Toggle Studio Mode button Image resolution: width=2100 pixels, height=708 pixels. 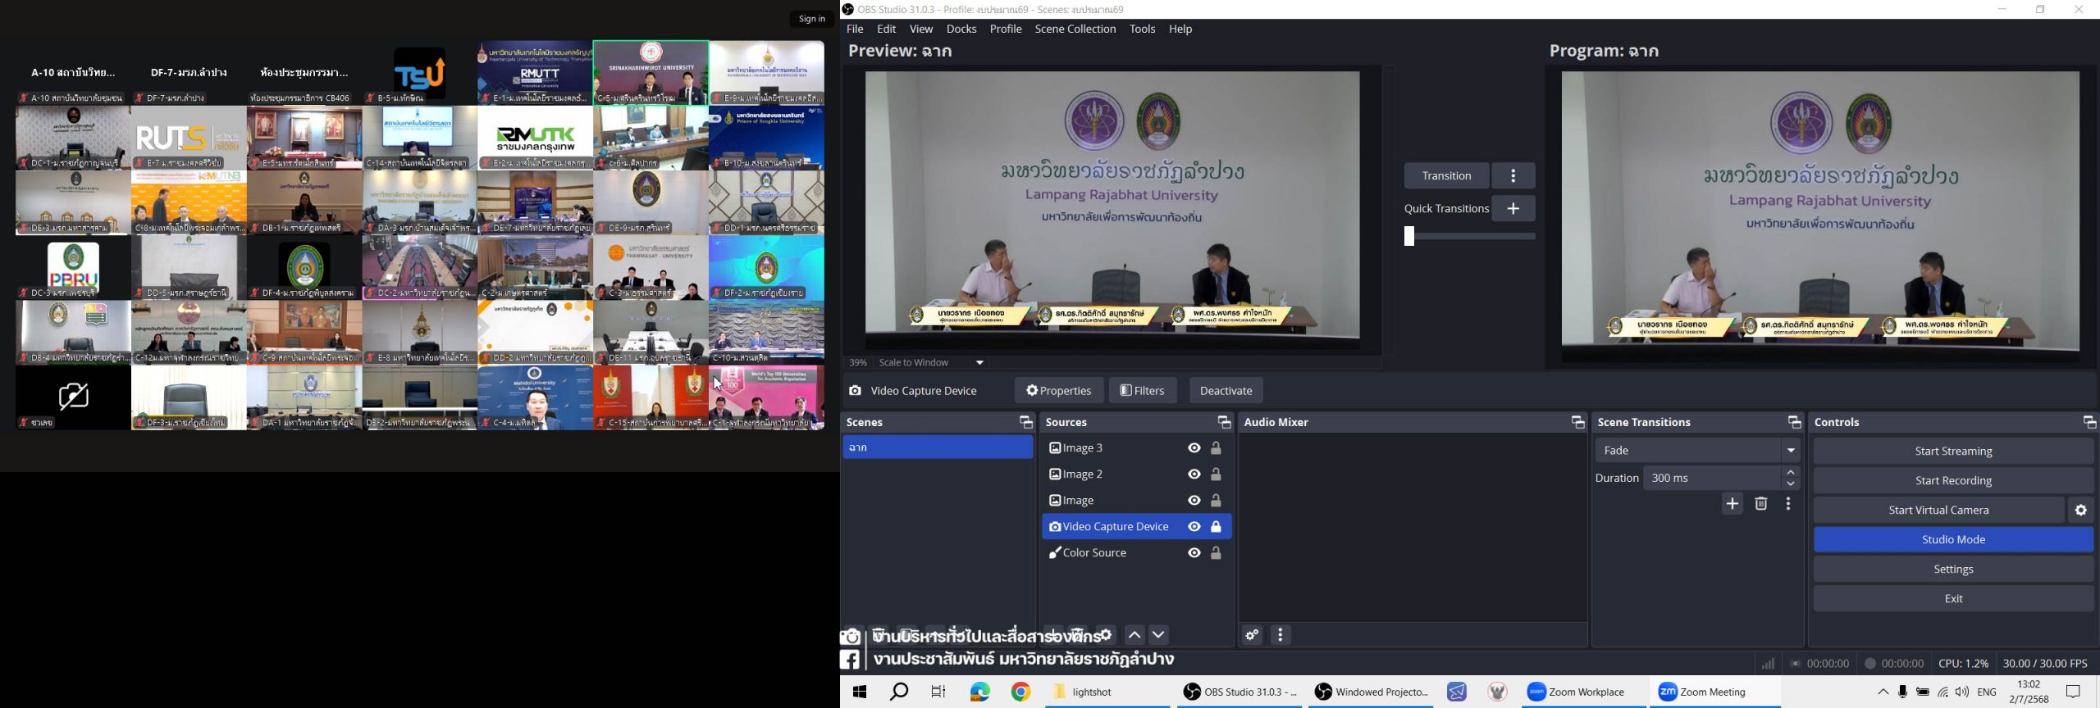(1953, 540)
